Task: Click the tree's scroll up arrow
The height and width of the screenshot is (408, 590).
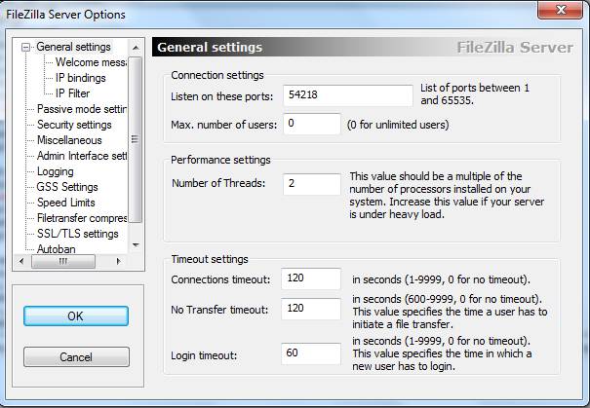Action: click(136, 48)
